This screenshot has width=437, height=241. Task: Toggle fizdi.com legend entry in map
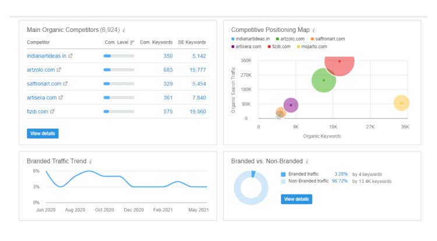click(279, 46)
